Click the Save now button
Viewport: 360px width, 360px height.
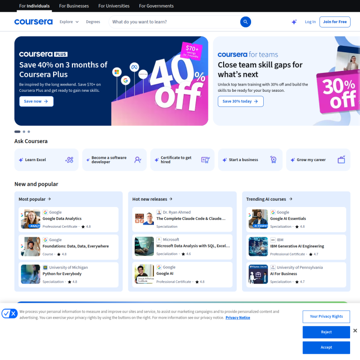coord(36,101)
